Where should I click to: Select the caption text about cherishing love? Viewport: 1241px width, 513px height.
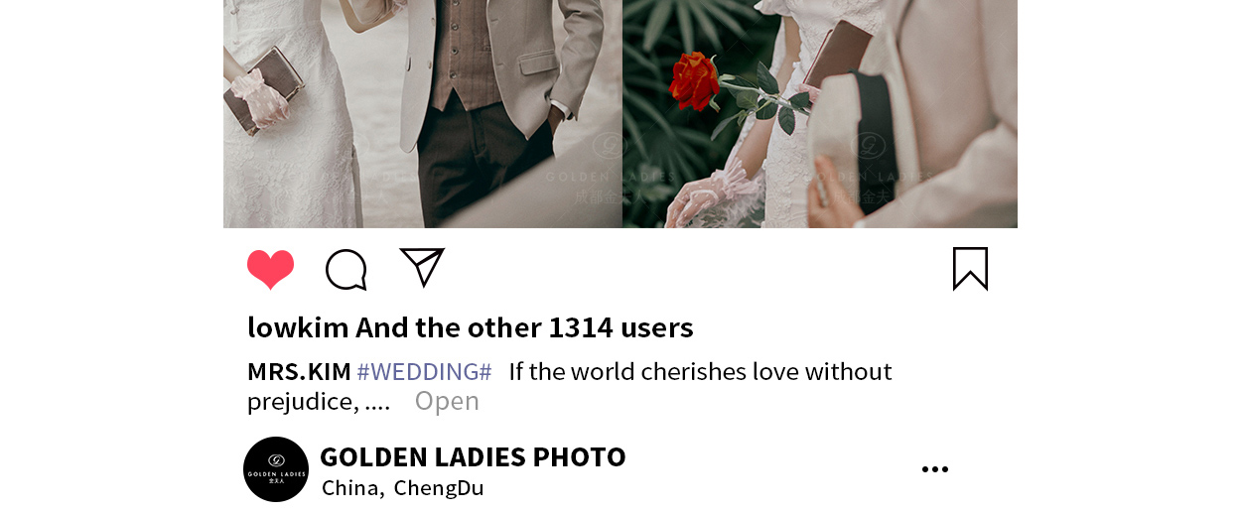pyautogui.click(x=570, y=386)
